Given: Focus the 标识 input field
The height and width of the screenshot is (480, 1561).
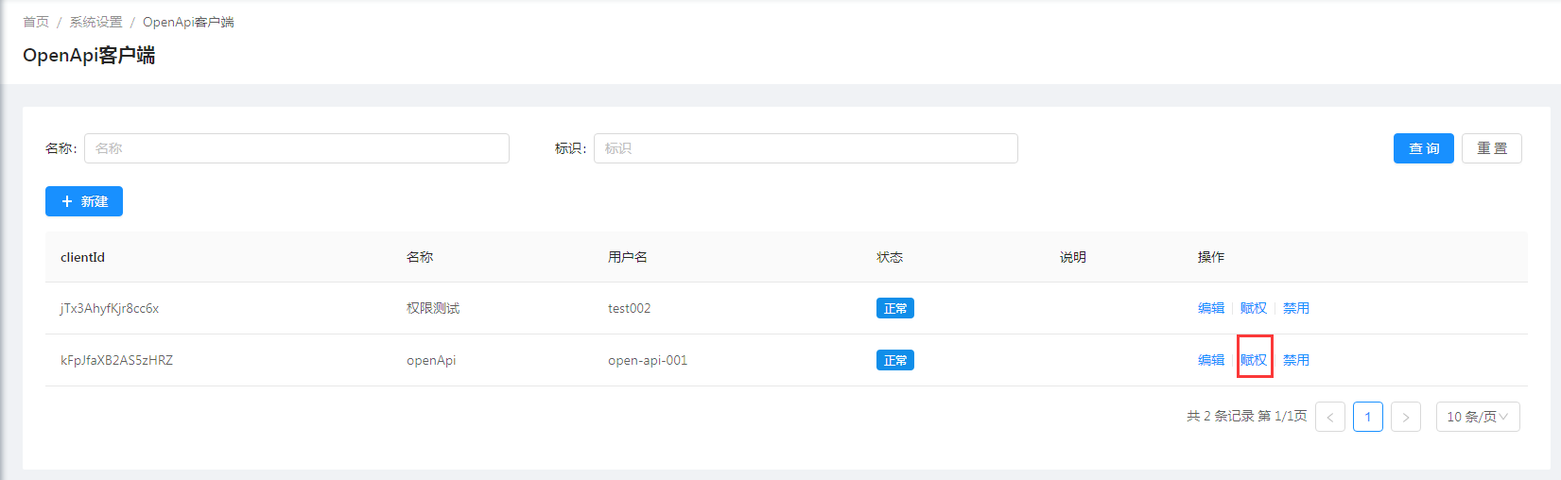Looking at the screenshot, I should point(805,148).
